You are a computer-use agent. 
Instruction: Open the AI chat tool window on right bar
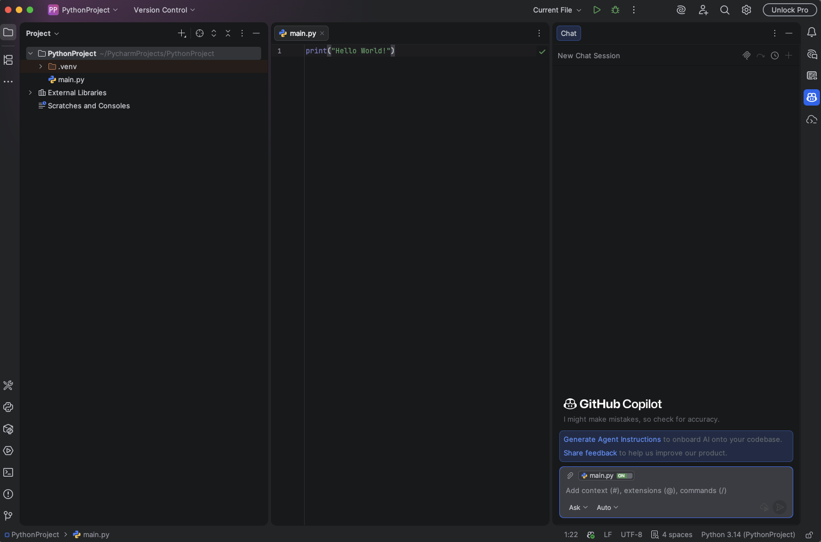812,54
